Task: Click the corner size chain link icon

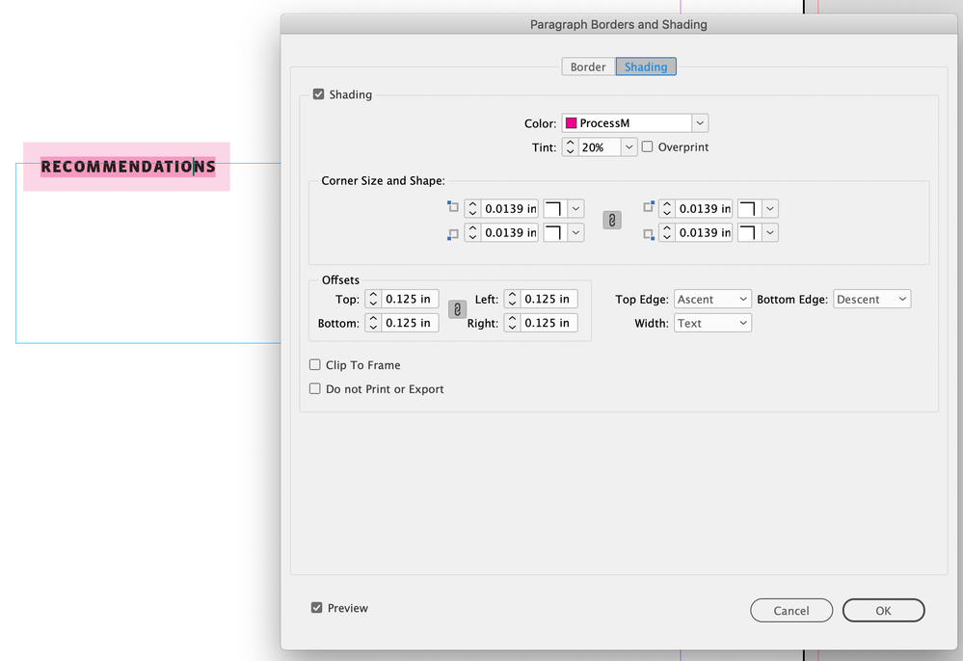Action: tap(612, 221)
